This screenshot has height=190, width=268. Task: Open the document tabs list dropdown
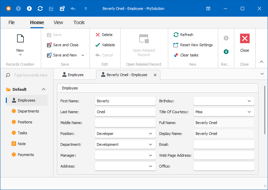point(262,74)
